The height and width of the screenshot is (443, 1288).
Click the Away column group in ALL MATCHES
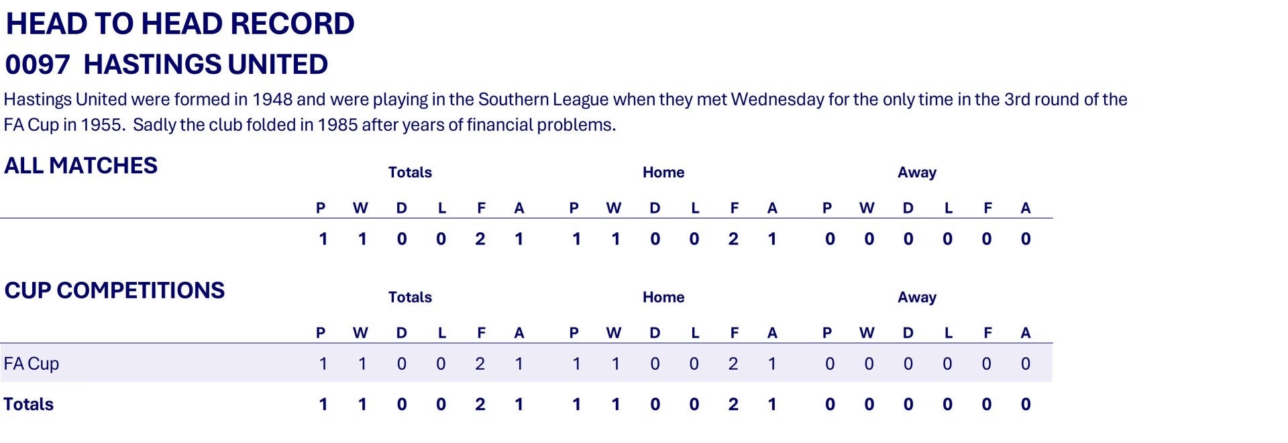pos(916,173)
